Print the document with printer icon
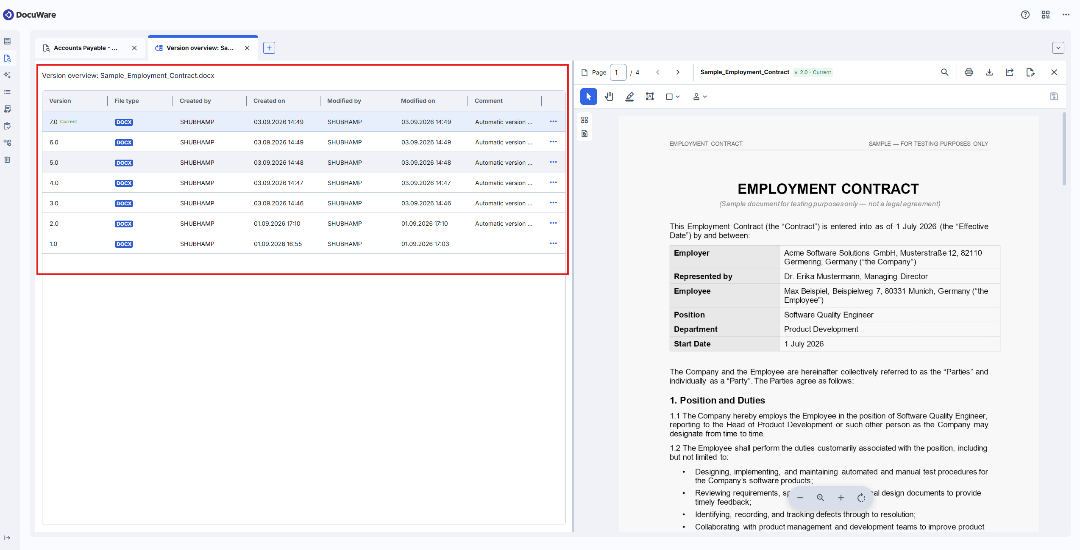 tap(969, 72)
